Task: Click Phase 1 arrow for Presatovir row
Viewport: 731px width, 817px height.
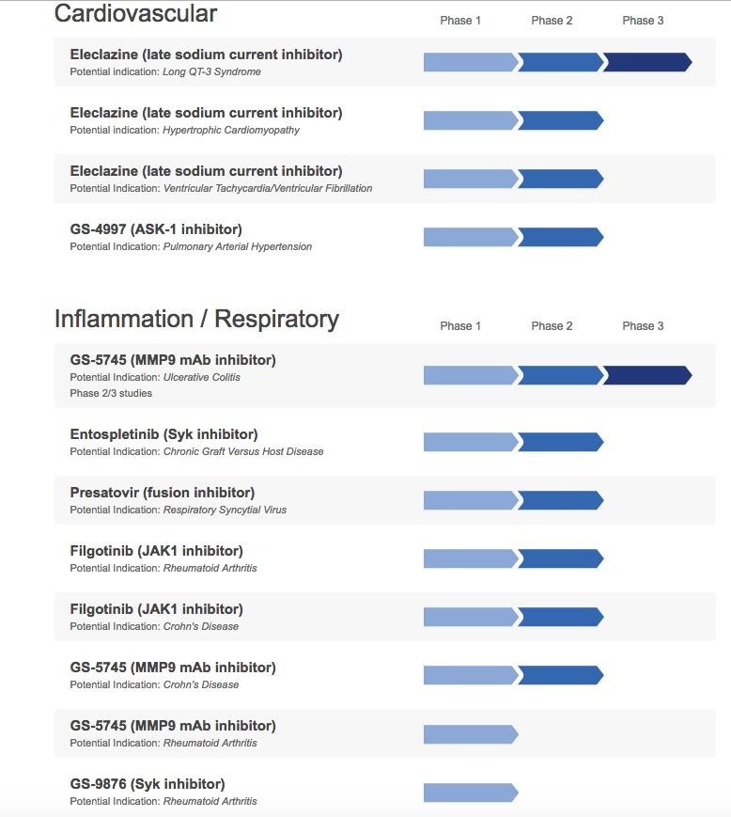Action: 470,500
